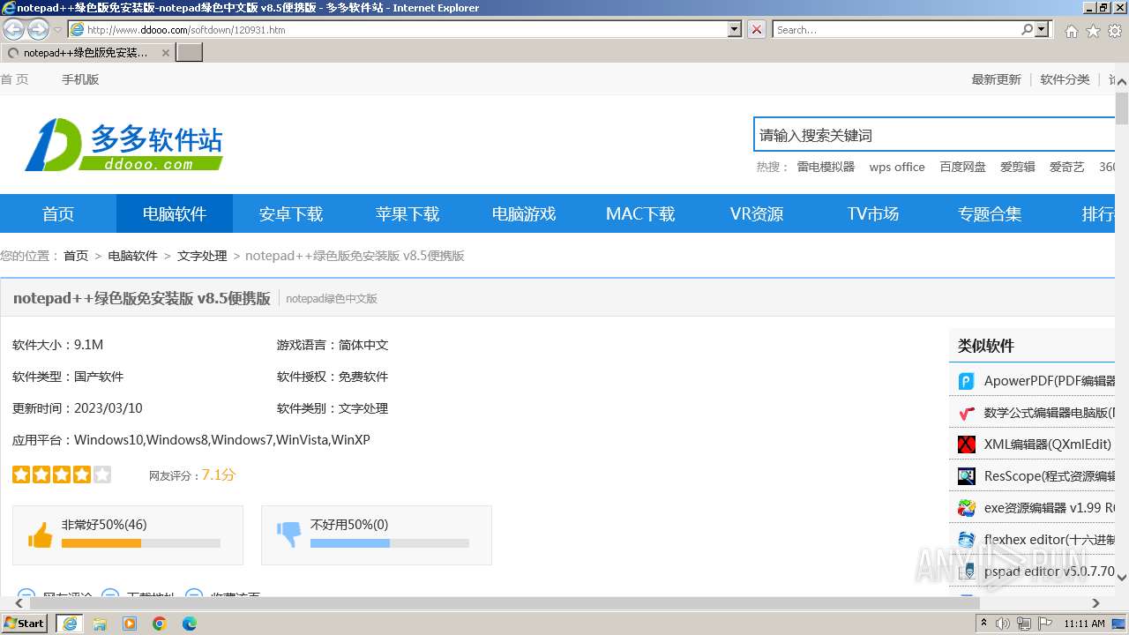Open the 苹果下载 navigation tab
The height and width of the screenshot is (635, 1129).
407,213
